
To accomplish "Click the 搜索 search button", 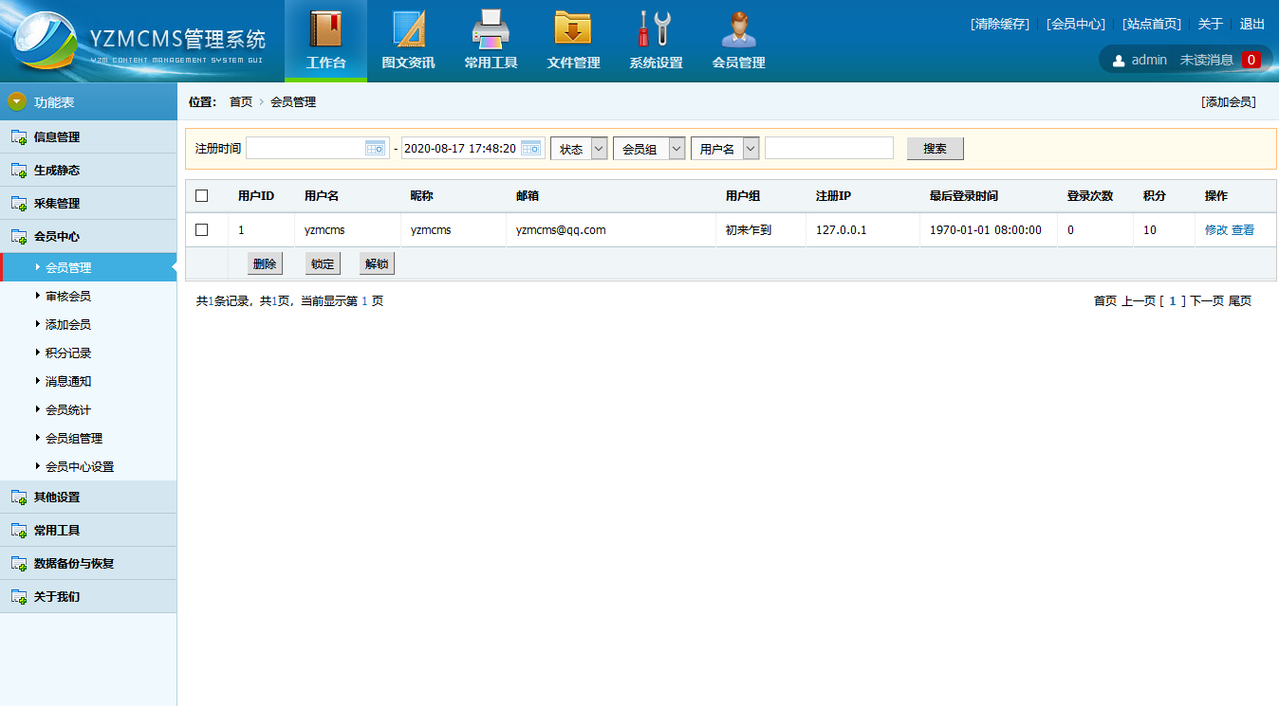I will pyautogui.click(x=935, y=149).
